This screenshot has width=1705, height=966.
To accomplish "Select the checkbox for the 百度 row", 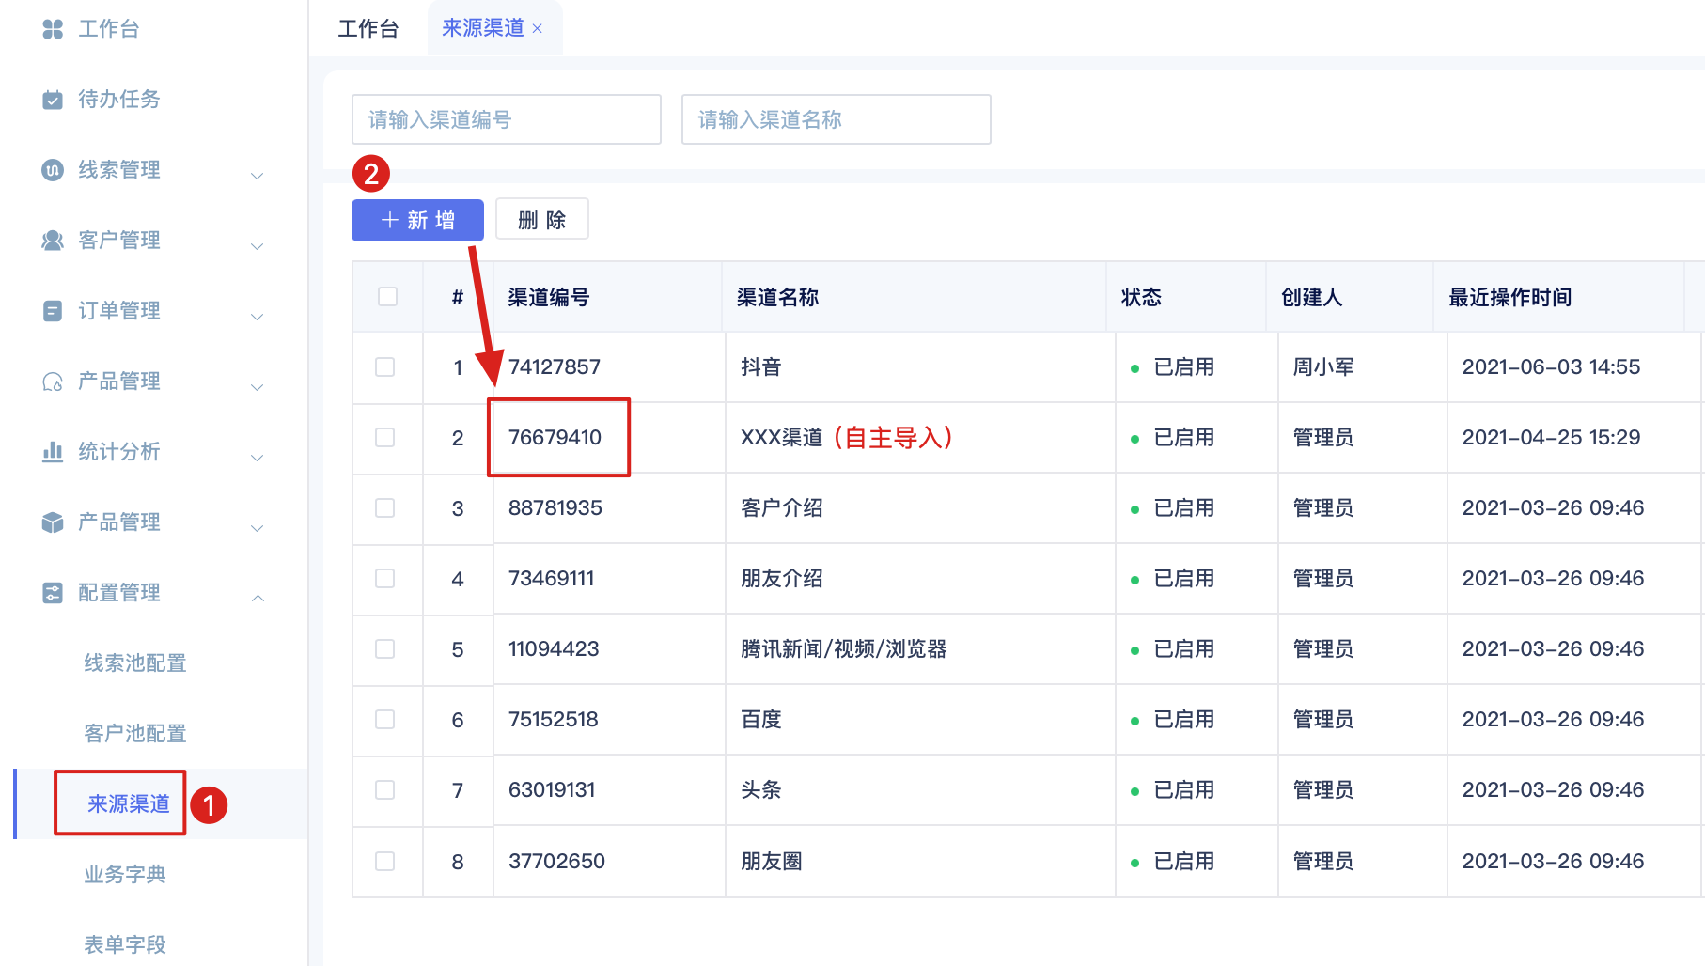I will 385,720.
